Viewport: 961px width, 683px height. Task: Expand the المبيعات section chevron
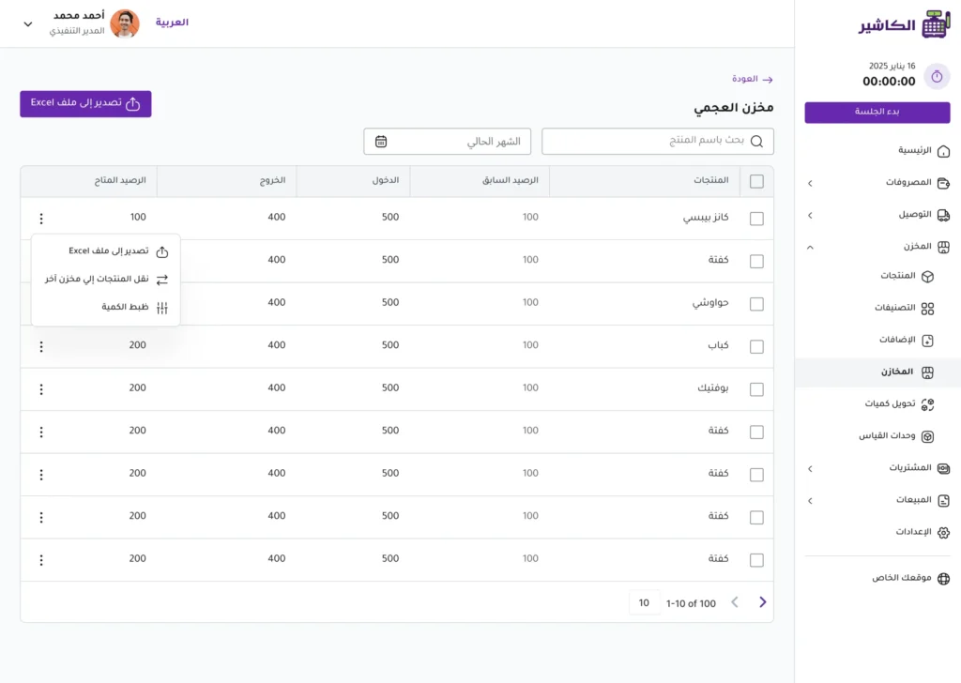(x=809, y=500)
